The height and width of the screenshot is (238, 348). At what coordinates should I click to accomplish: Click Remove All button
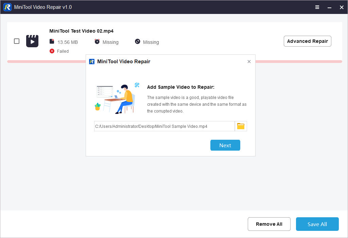click(269, 224)
